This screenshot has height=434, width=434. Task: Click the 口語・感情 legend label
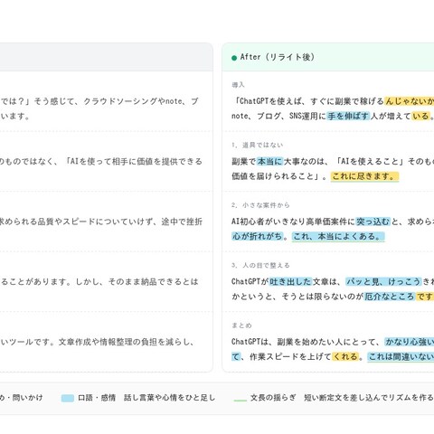97,398
